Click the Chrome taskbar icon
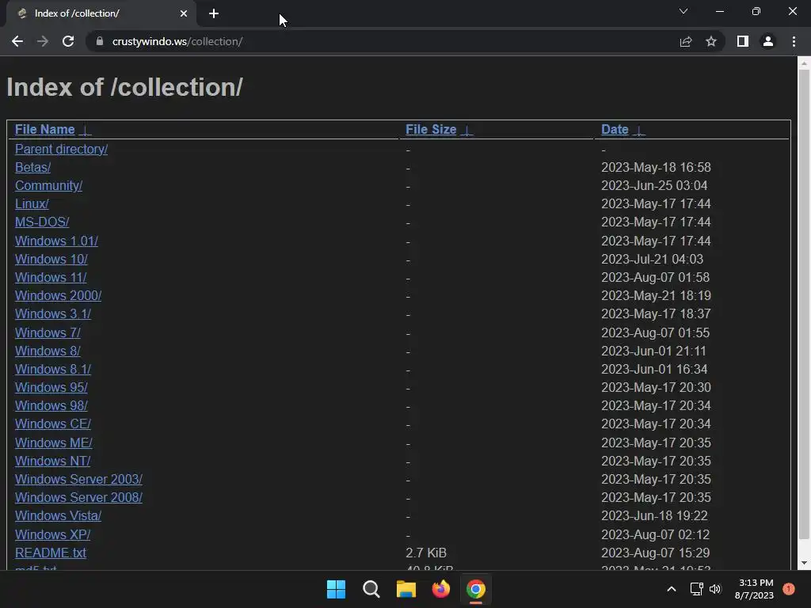Viewport: 811px width, 608px height. (476, 589)
